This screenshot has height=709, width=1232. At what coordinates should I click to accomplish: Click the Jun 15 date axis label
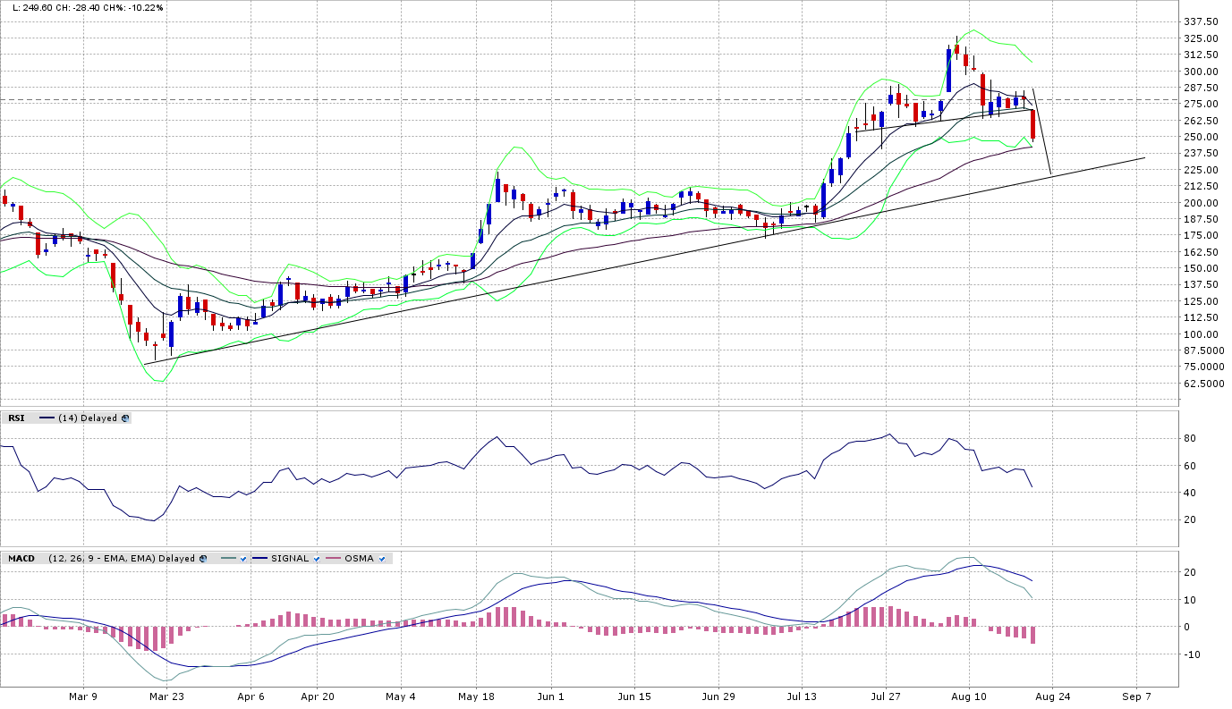point(633,696)
